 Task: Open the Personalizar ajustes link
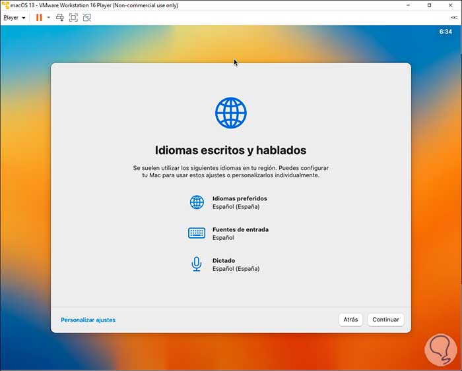(88, 320)
